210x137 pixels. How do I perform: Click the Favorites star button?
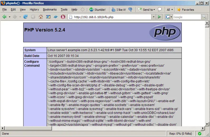(185, 10)
